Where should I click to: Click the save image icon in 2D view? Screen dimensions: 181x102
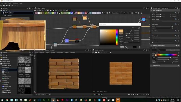[x=96, y=52]
